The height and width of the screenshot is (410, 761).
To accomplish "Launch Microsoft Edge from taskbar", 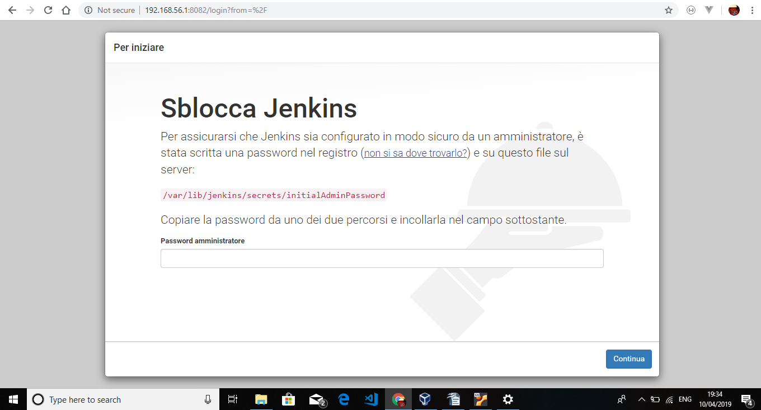I will click(343, 399).
